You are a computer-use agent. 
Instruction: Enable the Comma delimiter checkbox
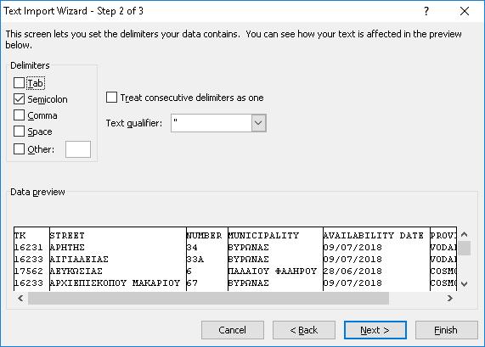click(20, 115)
